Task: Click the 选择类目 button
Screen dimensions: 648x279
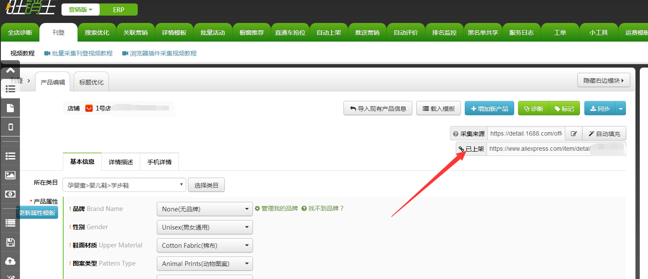Action: coord(206,185)
